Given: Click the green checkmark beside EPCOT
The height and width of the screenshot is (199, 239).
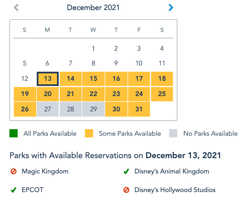Looking at the screenshot, I should (13, 190).
